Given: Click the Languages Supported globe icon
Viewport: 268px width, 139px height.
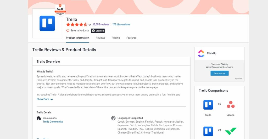Looking at the screenshot, I should pos(113,118).
